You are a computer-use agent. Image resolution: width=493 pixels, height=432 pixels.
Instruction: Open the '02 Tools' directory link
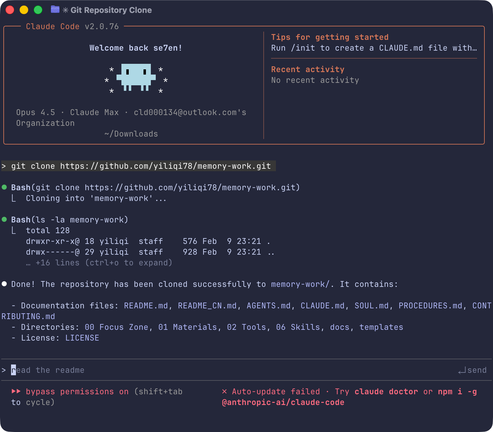246,327
